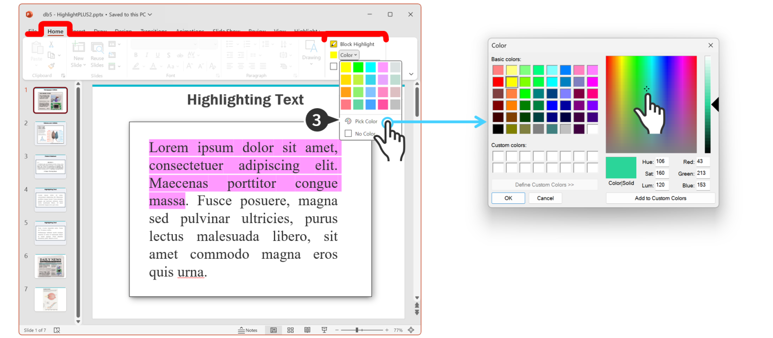This screenshot has height=338, width=773.
Task: Click the fit slide to window icon
Action: tap(411, 330)
